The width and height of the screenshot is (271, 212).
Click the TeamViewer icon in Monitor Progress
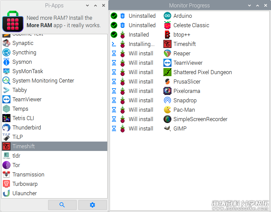[x=167, y=63]
